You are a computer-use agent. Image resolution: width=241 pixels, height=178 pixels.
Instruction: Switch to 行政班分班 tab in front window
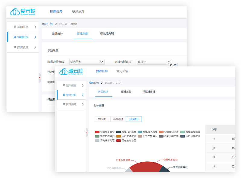coord(149,92)
